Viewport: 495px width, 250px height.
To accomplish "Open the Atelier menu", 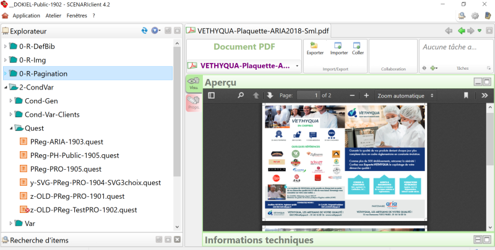I will [53, 15].
